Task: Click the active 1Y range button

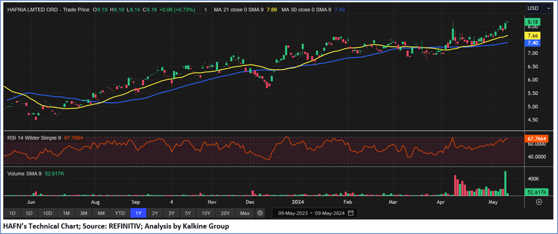Action: coord(138,213)
